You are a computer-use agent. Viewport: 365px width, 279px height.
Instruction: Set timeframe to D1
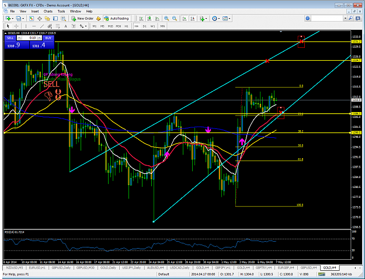[x=145, y=26]
